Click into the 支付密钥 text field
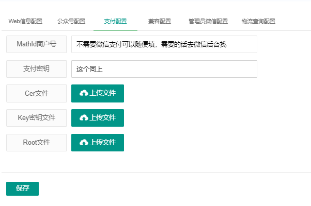Viewport: 311px width, 206px height. click(164, 69)
